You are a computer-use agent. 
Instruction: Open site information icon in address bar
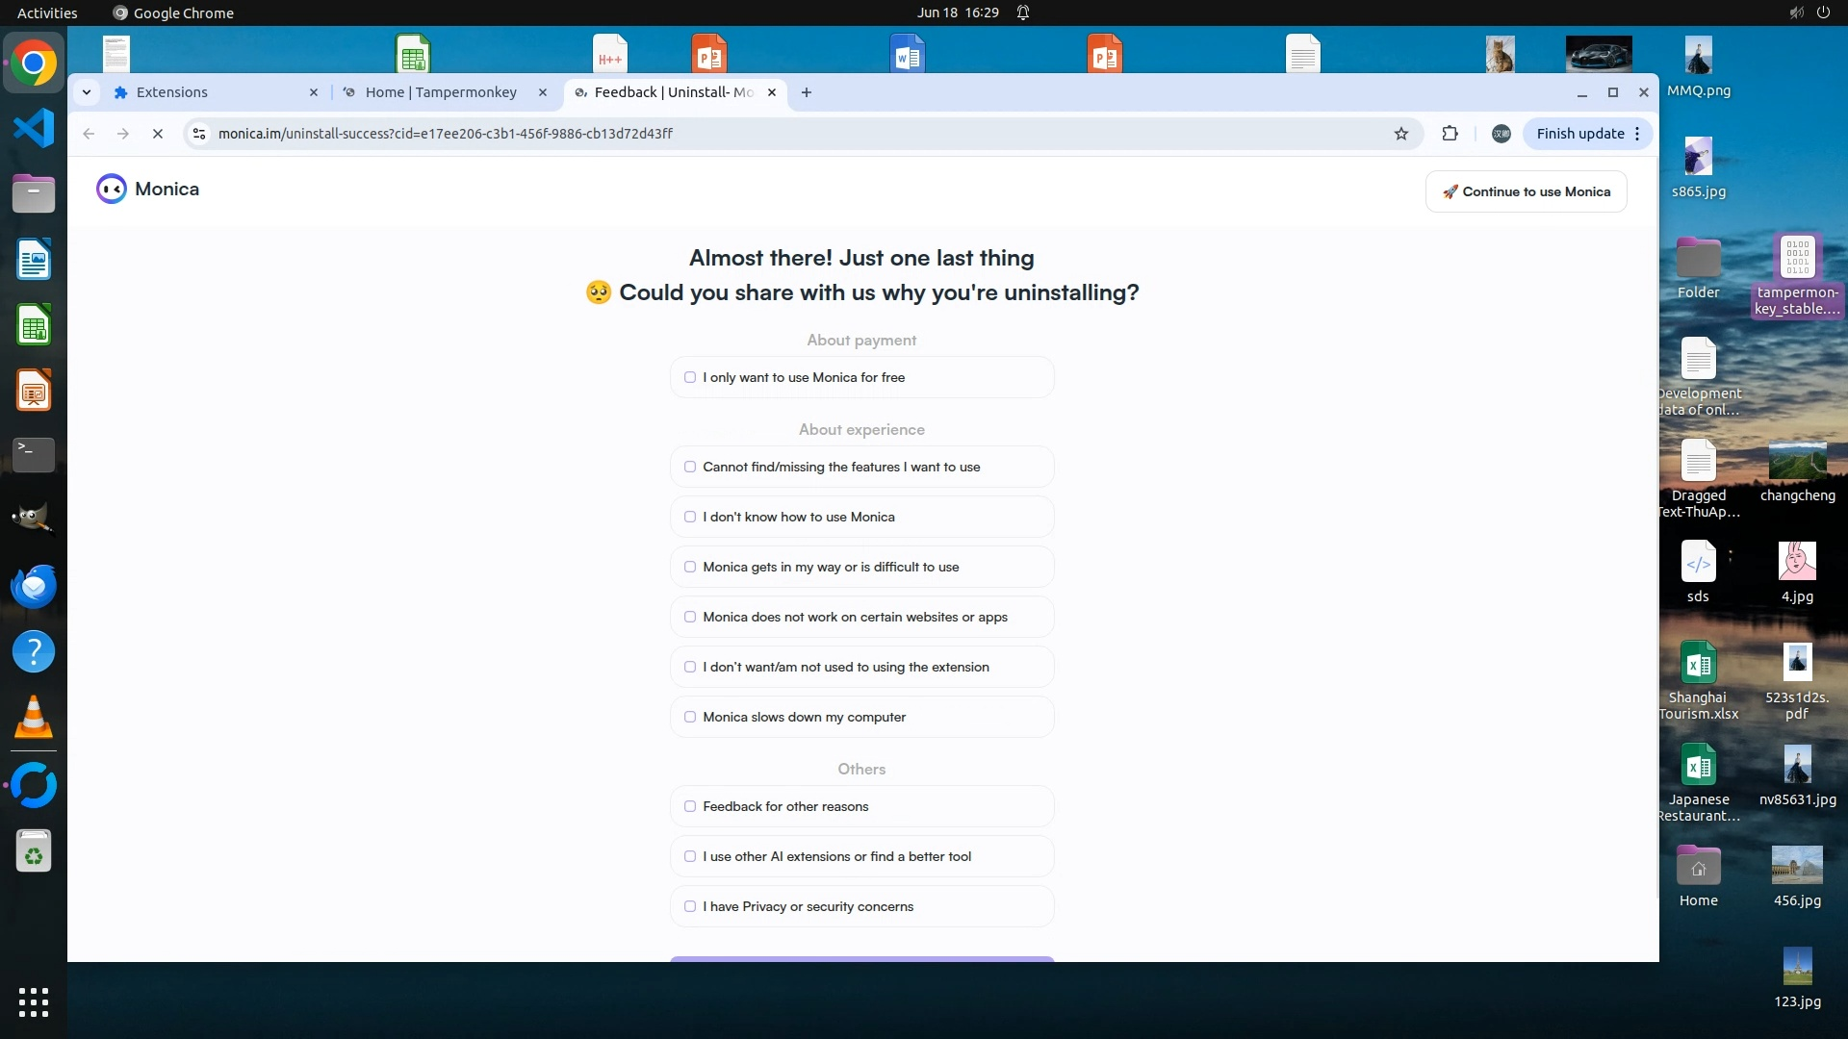tap(199, 134)
